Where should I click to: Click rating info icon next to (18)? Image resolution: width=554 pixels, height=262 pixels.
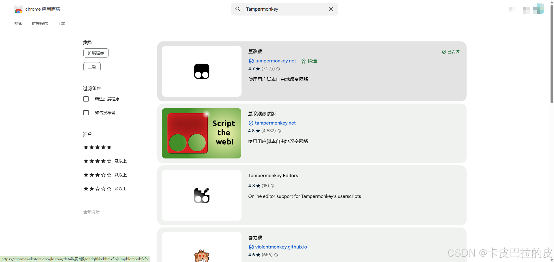pyautogui.click(x=272, y=186)
